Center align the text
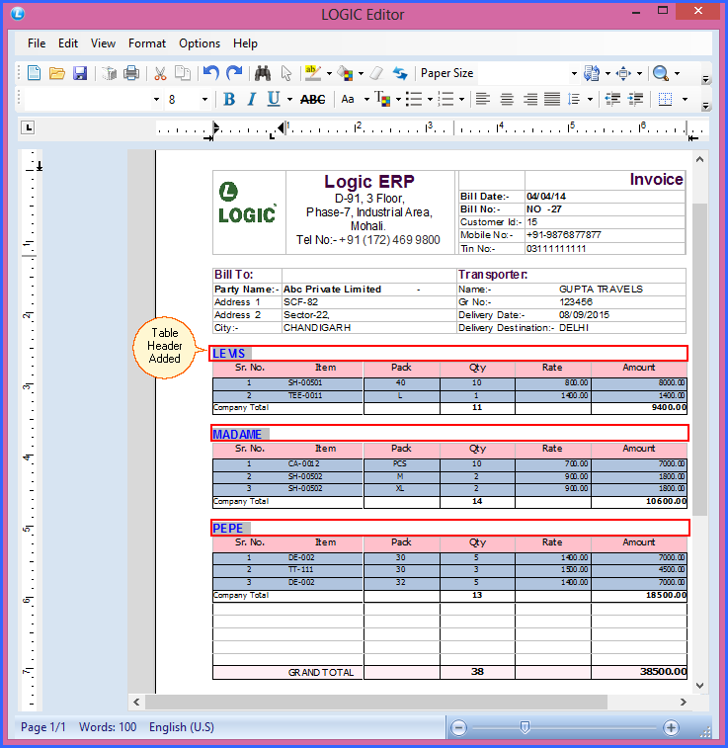728x748 pixels. click(507, 99)
